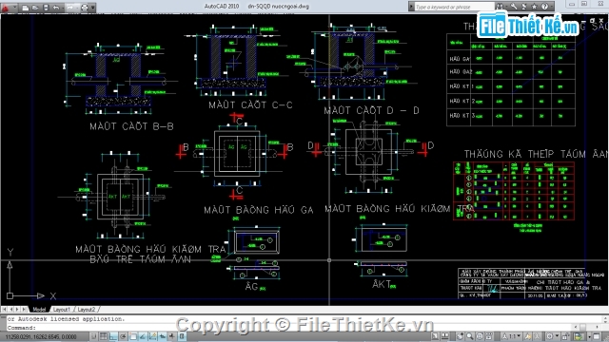Click the Zoom magnifier in status bar

(470, 336)
